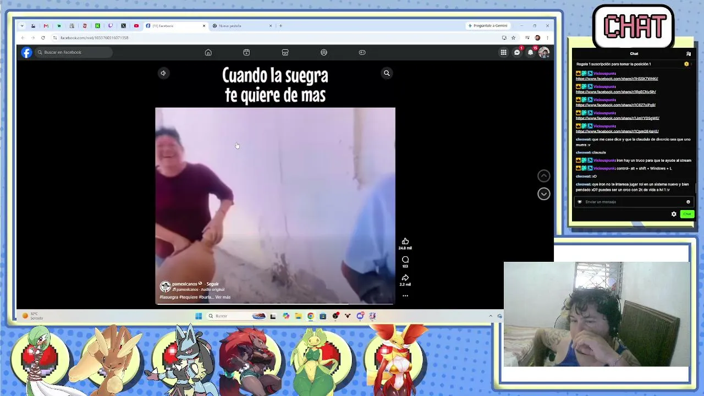Open the reel's three-dot options menu

click(405, 296)
